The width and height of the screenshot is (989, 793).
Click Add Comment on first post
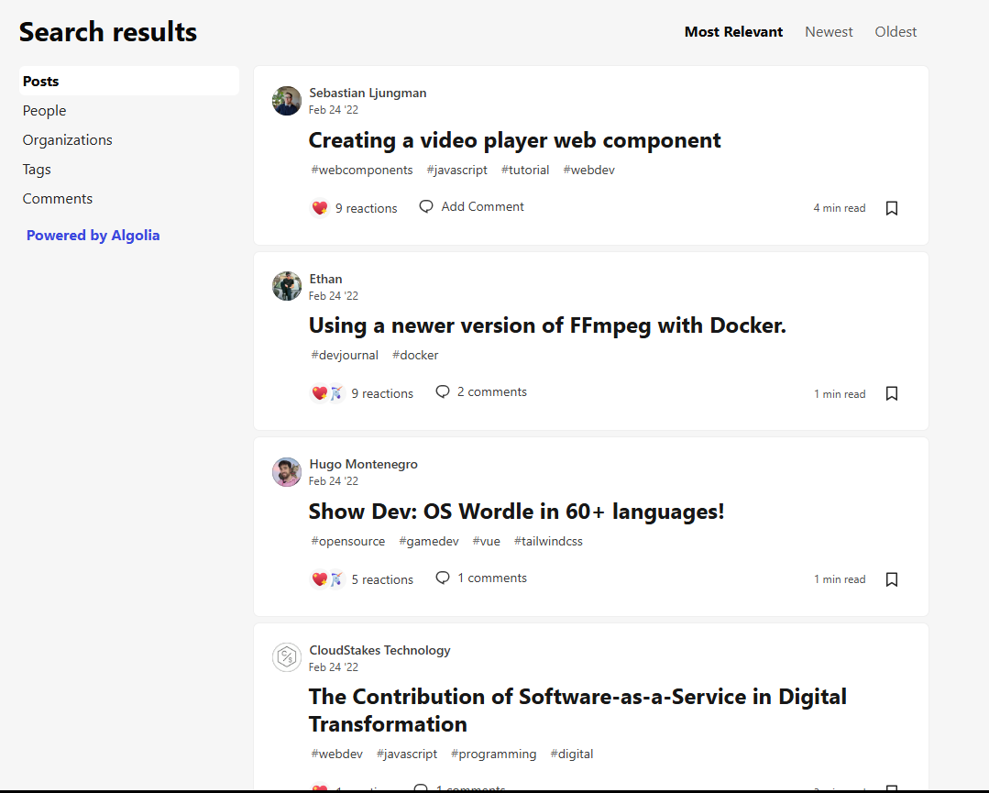[472, 207]
